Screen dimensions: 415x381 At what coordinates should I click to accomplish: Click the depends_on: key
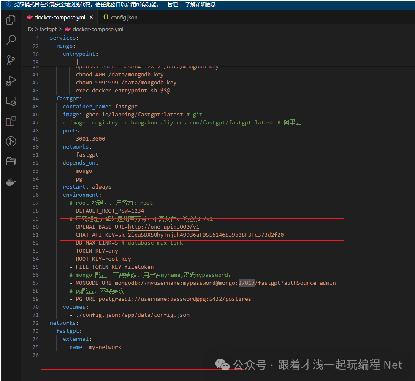[81, 163]
